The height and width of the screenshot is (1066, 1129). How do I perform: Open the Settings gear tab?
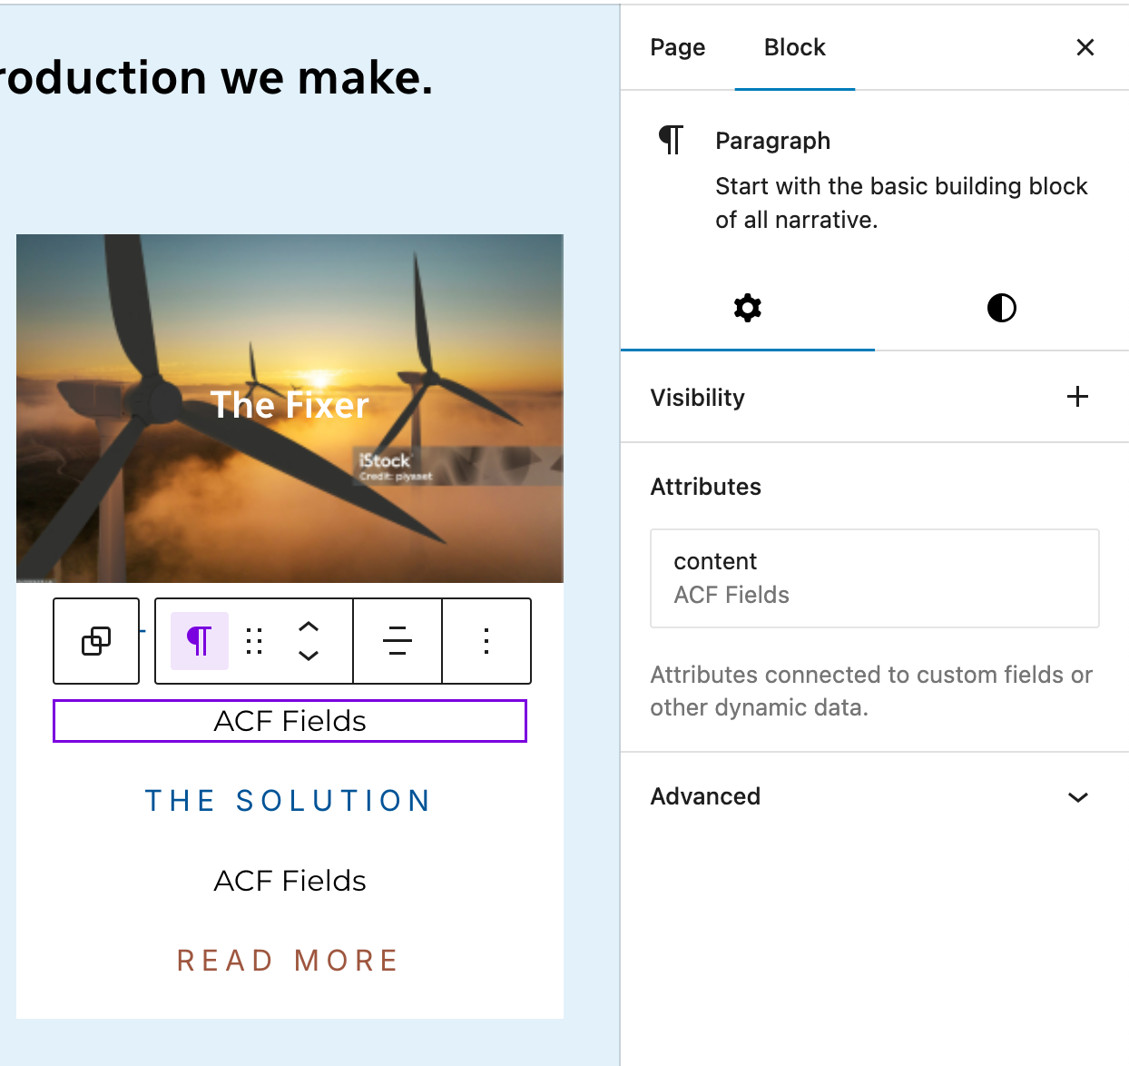coord(748,309)
